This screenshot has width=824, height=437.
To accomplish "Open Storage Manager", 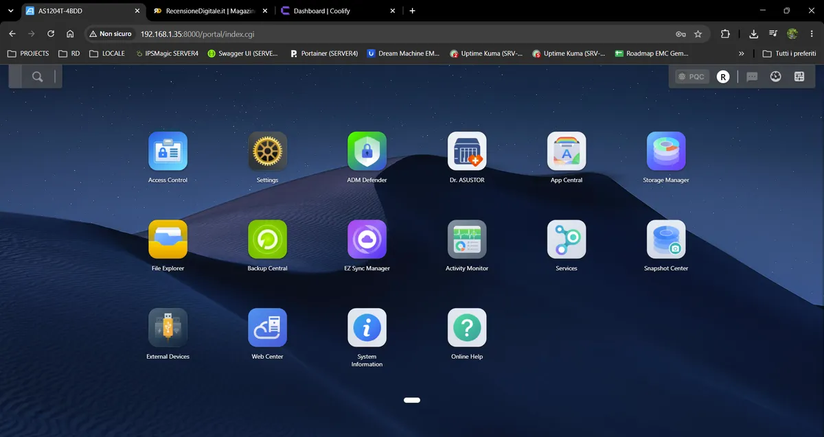I will point(666,152).
